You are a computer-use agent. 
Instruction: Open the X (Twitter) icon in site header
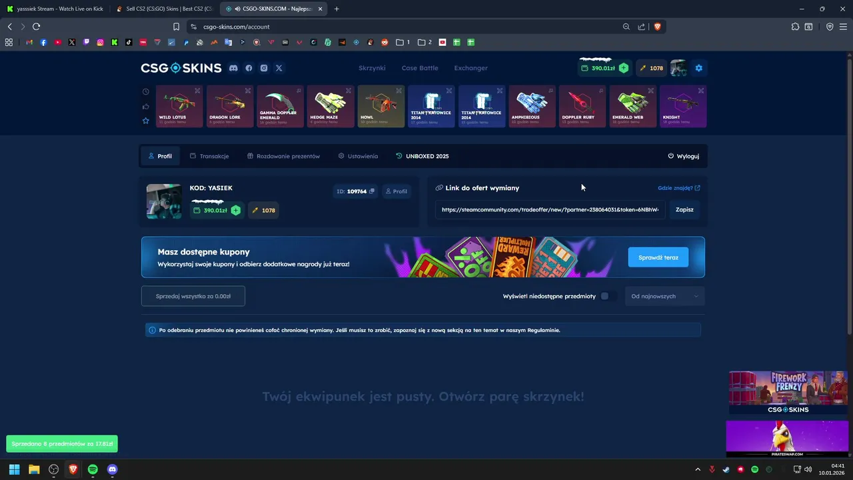(x=279, y=68)
